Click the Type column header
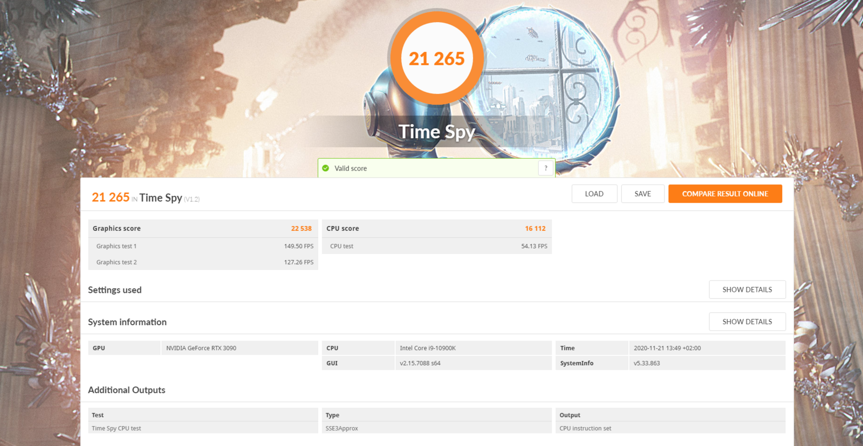The width and height of the screenshot is (863, 446). [x=437, y=415]
